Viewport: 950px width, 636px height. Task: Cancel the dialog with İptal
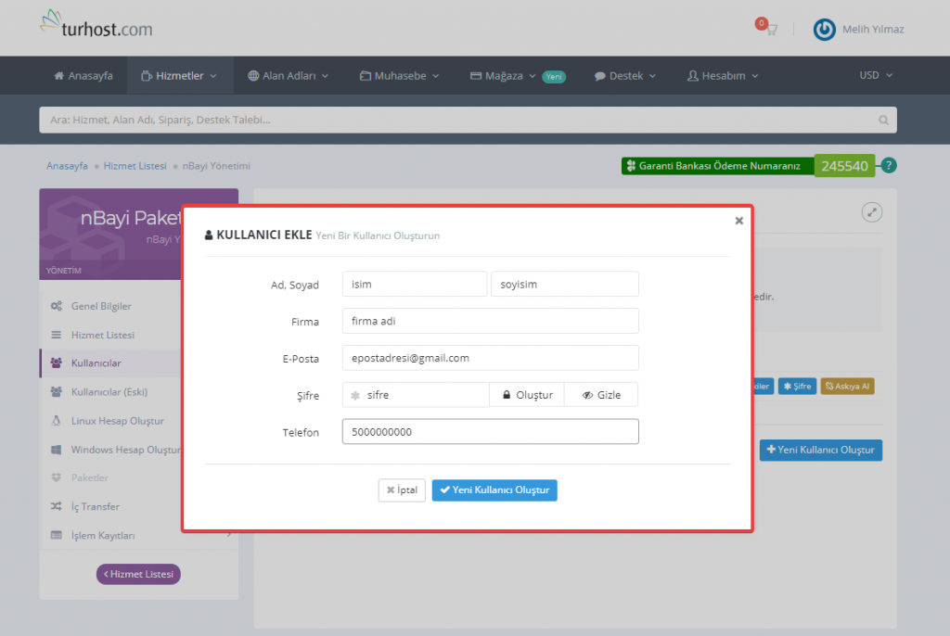[x=402, y=490]
